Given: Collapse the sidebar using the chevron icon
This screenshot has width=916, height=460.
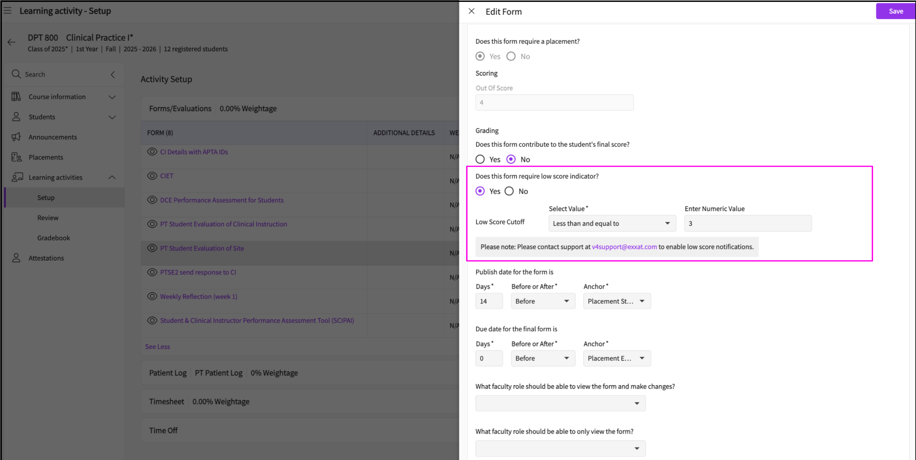Looking at the screenshot, I should [113, 74].
